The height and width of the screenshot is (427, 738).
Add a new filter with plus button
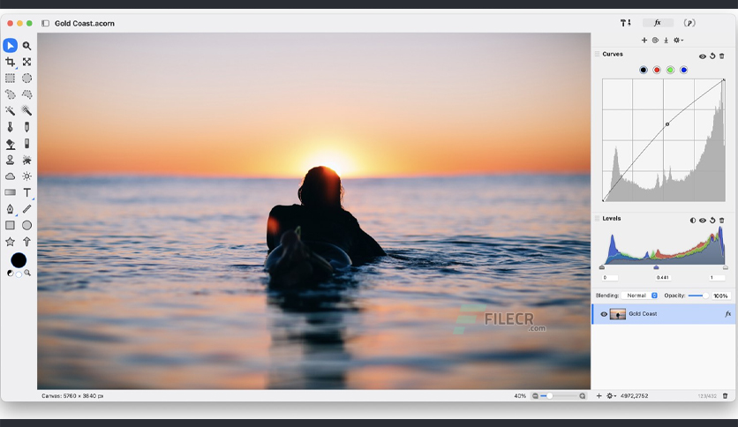[x=644, y=40]
